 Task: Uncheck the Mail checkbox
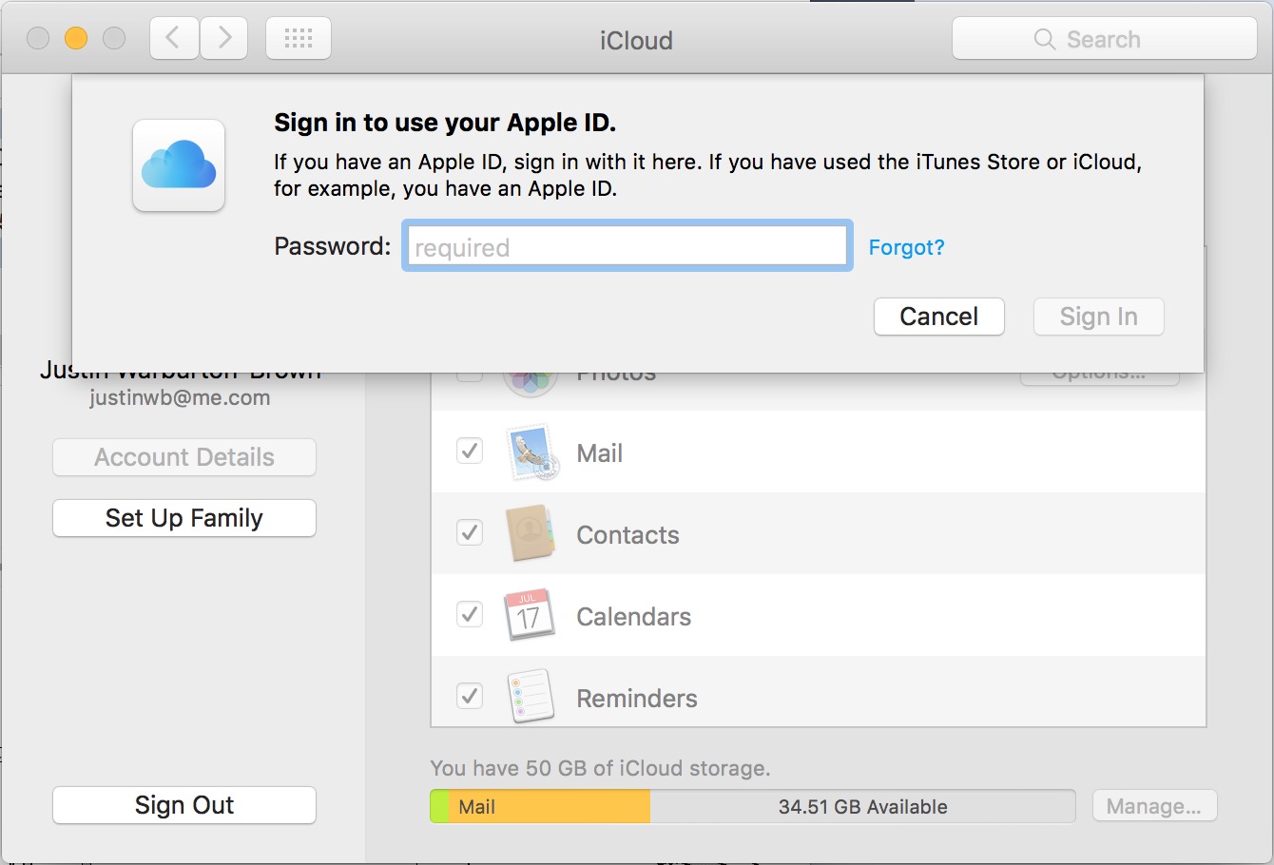(470, 451)
